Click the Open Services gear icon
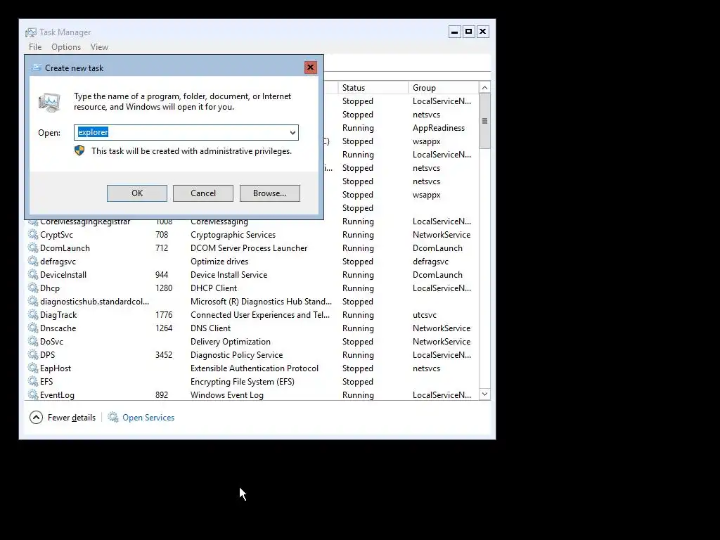This screenshot has height=540, width=720. (113, 417)
